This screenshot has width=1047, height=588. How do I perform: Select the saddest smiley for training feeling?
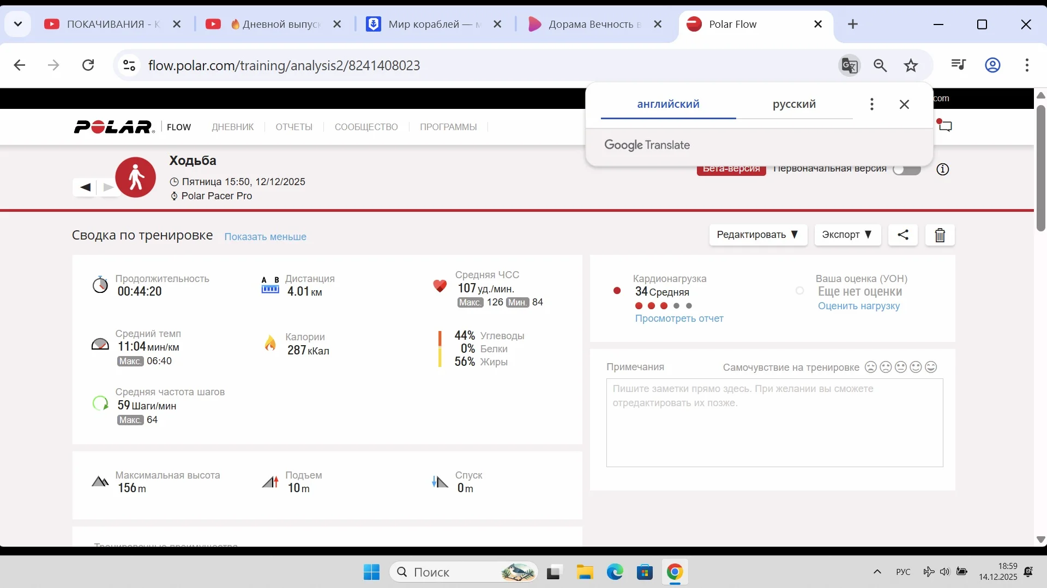871,367
